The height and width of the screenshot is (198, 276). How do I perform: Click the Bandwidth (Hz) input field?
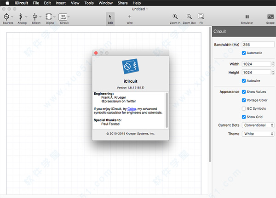(258, 45)
